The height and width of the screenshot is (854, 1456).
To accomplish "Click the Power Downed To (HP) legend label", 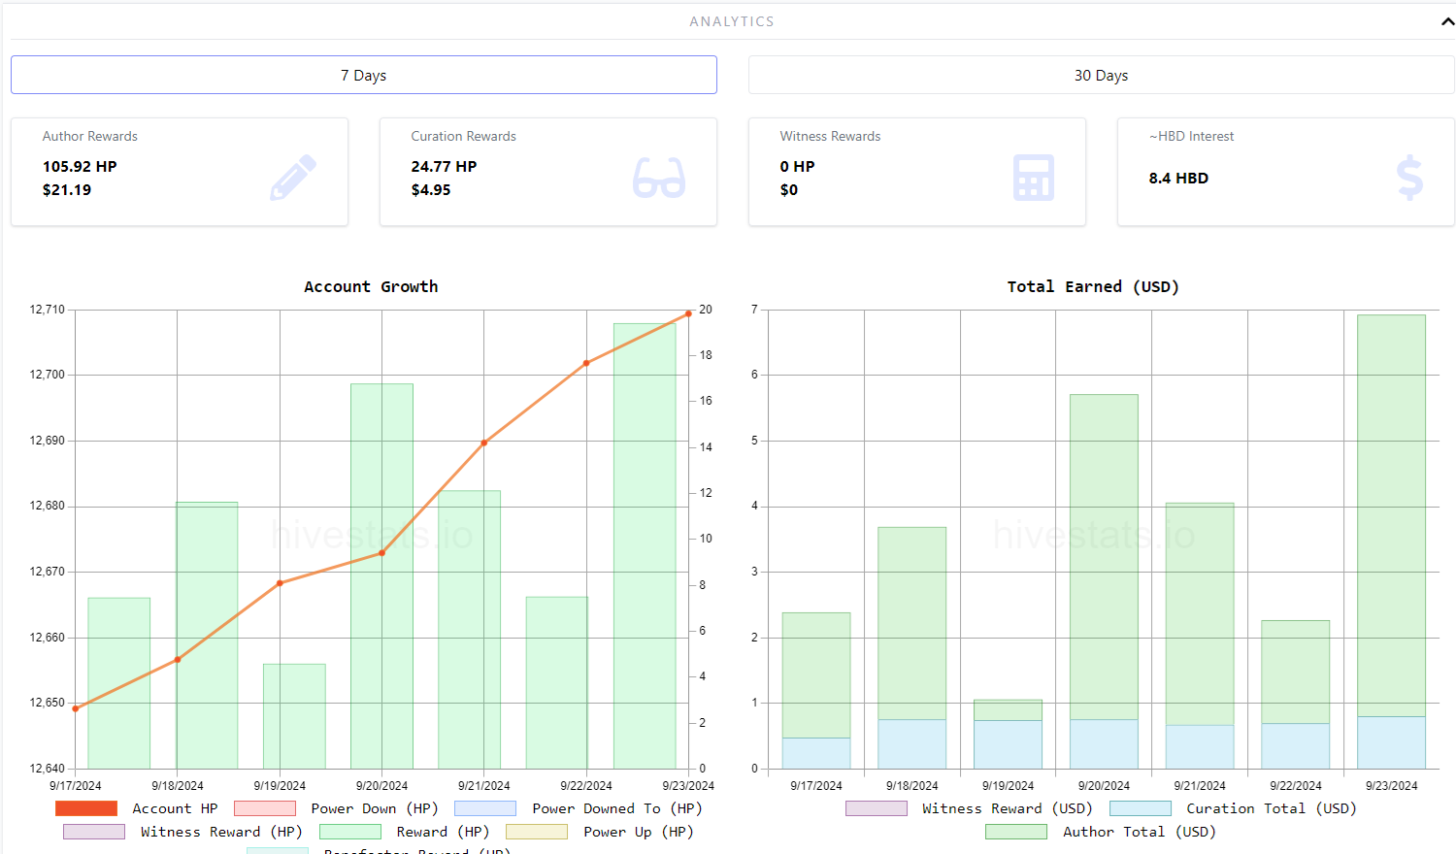I will click(617, 808).
